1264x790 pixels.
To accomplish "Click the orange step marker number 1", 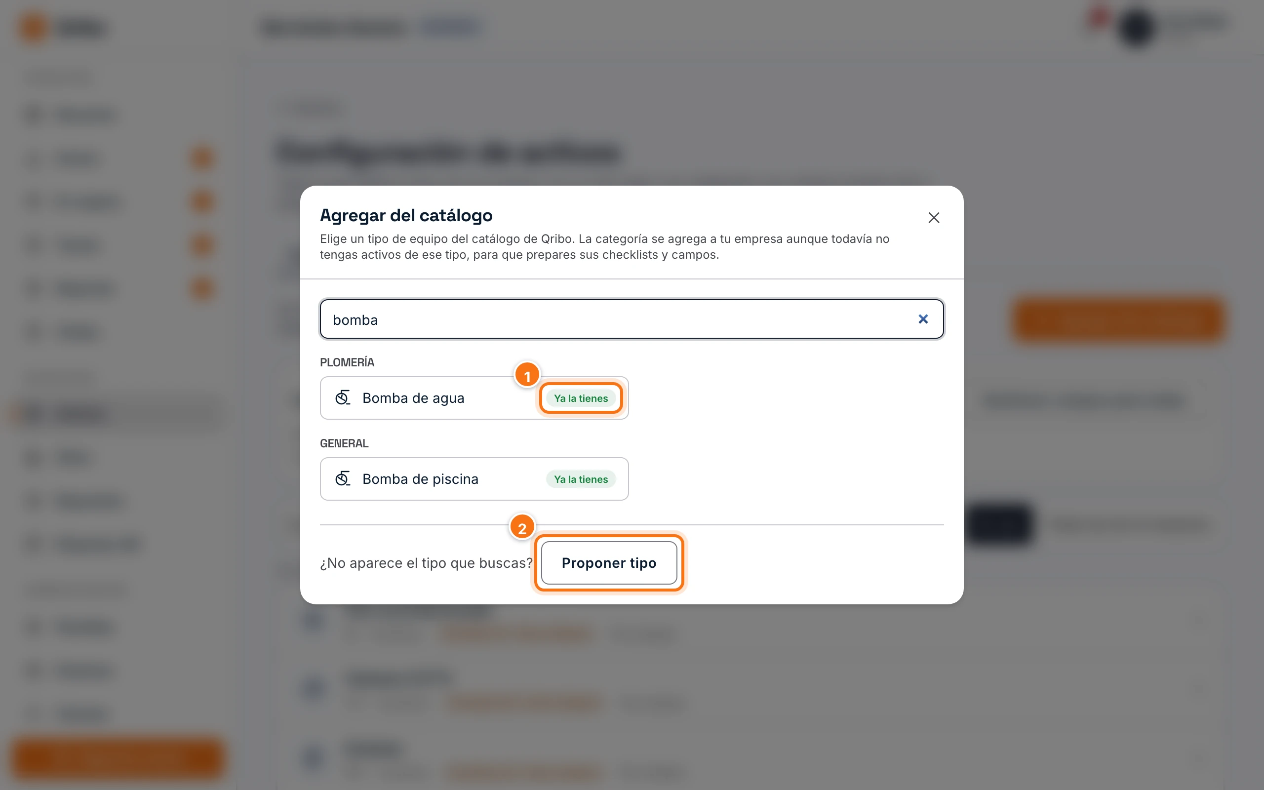I will 527,375.
